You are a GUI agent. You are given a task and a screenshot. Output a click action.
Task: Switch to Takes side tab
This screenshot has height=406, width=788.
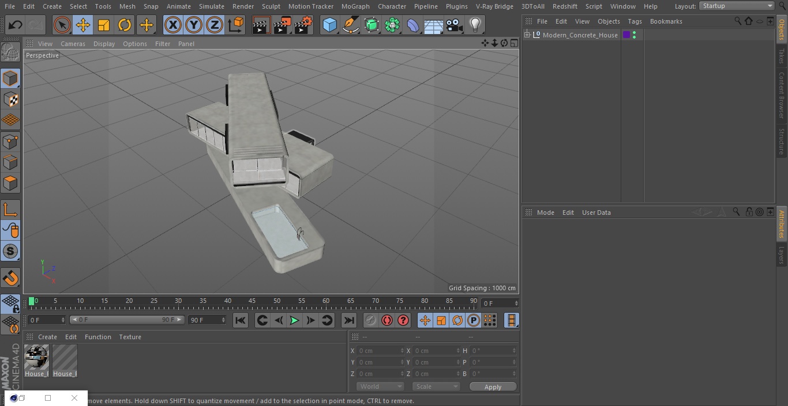[782, 56]
